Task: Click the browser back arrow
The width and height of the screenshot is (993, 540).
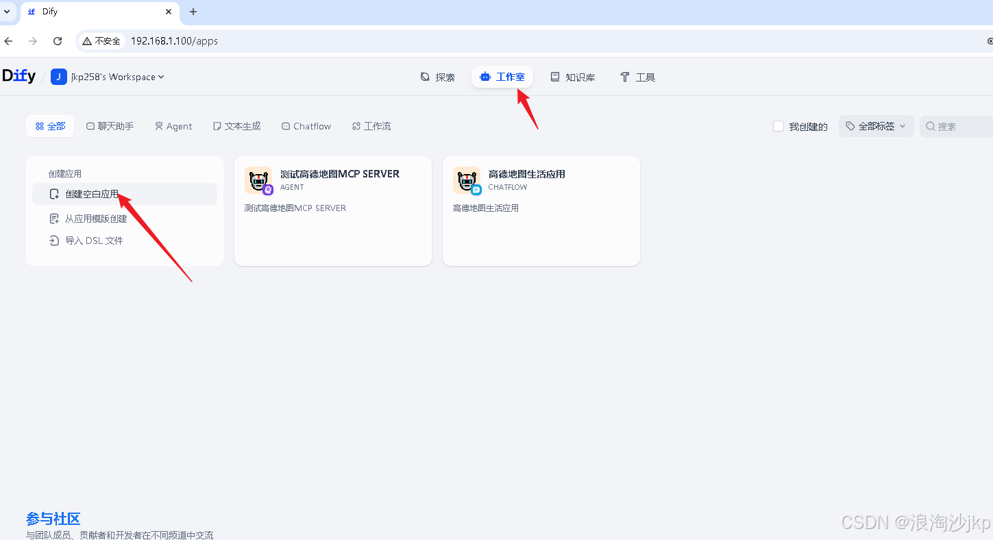Action: [x=9, y=41]
